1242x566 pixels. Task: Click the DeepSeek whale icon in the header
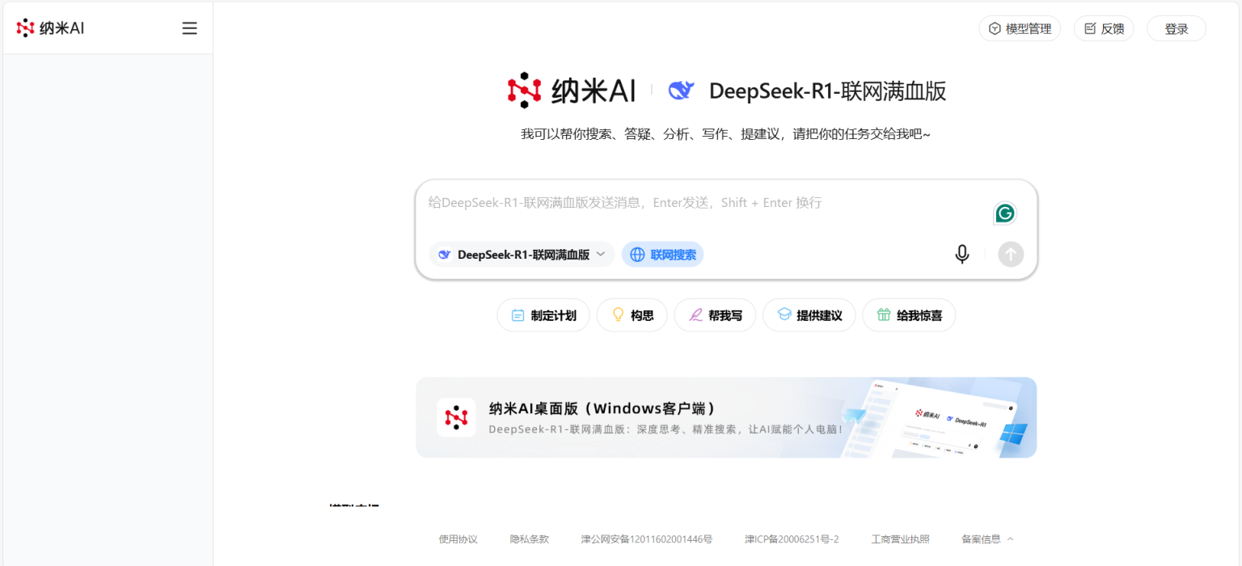[x=682, y=91]
